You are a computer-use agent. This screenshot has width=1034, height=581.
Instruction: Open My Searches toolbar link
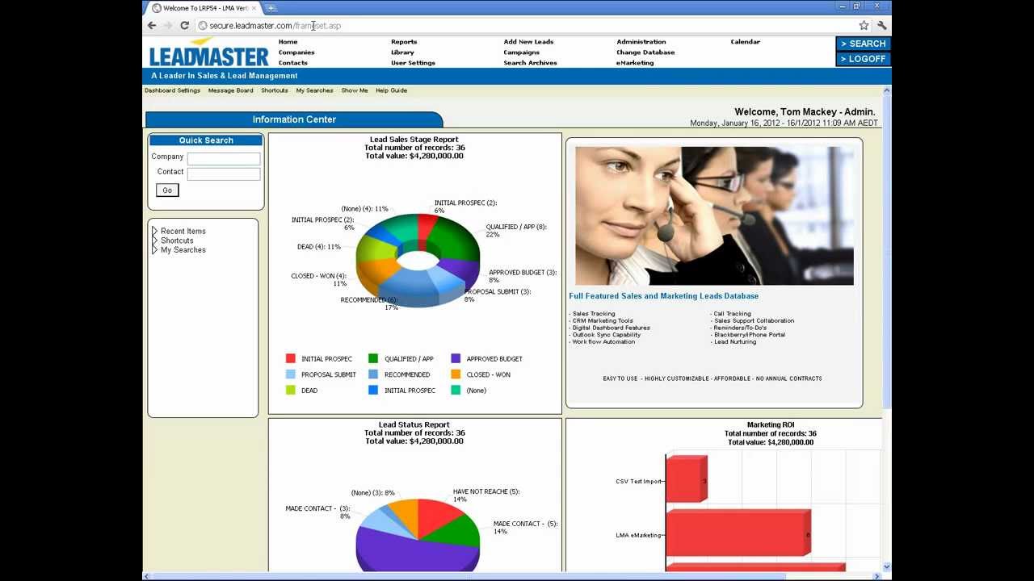(x=314, y=90)
